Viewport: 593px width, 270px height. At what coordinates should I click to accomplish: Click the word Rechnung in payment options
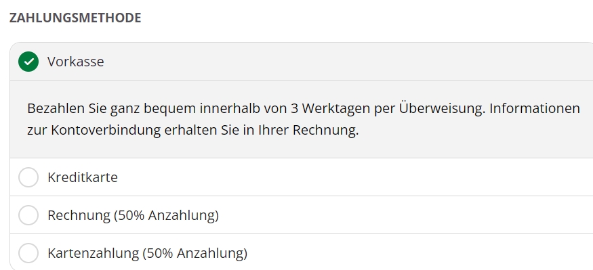[79, 215]
